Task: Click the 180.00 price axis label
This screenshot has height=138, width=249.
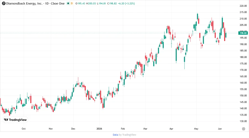Action: (243, 57)
